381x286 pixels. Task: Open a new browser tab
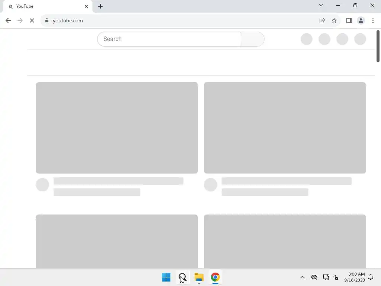pyautogui.click(x=100, y=6)
